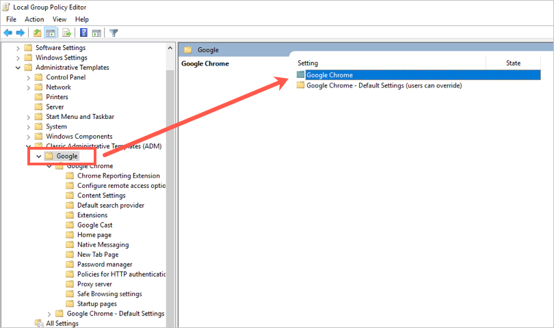Open Help via the question mark icon
This screenshot has height=328, width=554.
click(84, 32)
